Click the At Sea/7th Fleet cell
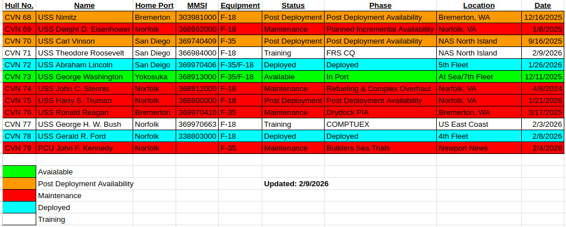Screen dimensions: 566x227 tap(479, 77)
